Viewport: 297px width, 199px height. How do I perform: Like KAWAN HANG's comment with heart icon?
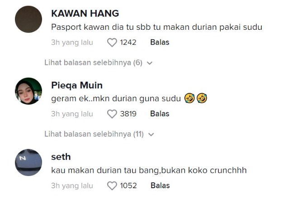tap(112, 42)
